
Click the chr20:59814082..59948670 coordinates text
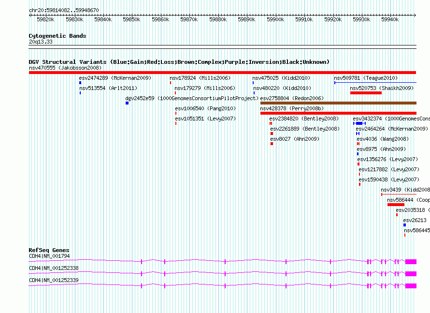click(x=64, y=10)
